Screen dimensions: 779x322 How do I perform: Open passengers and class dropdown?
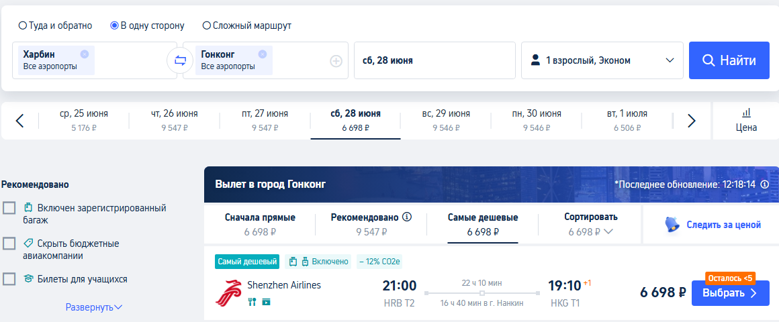click(602, 60)
